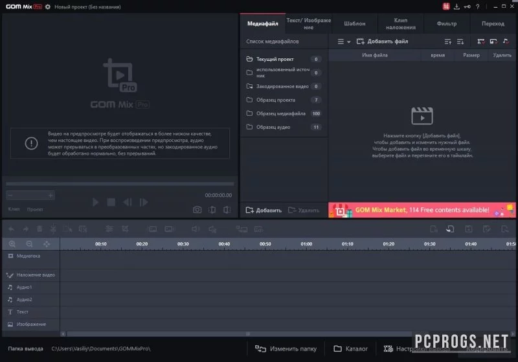
Task: Open crop tool icon
Action: [x=125, y=229]
